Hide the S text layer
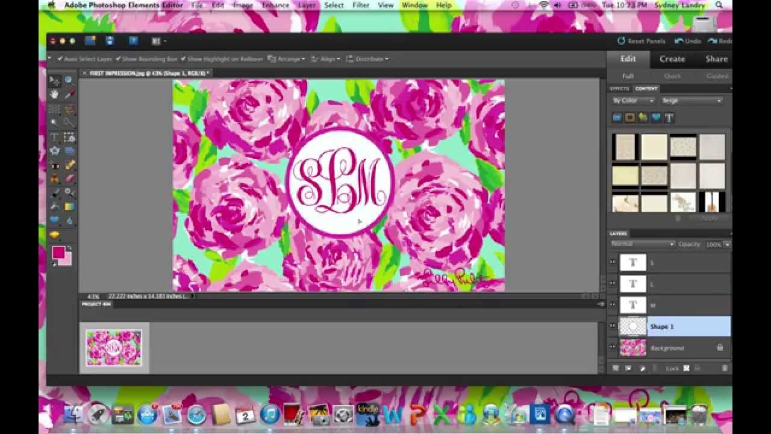771x434 pixels. (613, 262)
